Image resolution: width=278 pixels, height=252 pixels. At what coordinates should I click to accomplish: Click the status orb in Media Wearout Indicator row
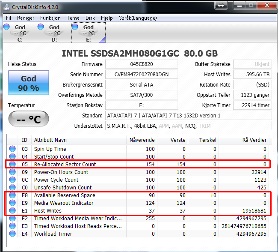pos(12,203)
